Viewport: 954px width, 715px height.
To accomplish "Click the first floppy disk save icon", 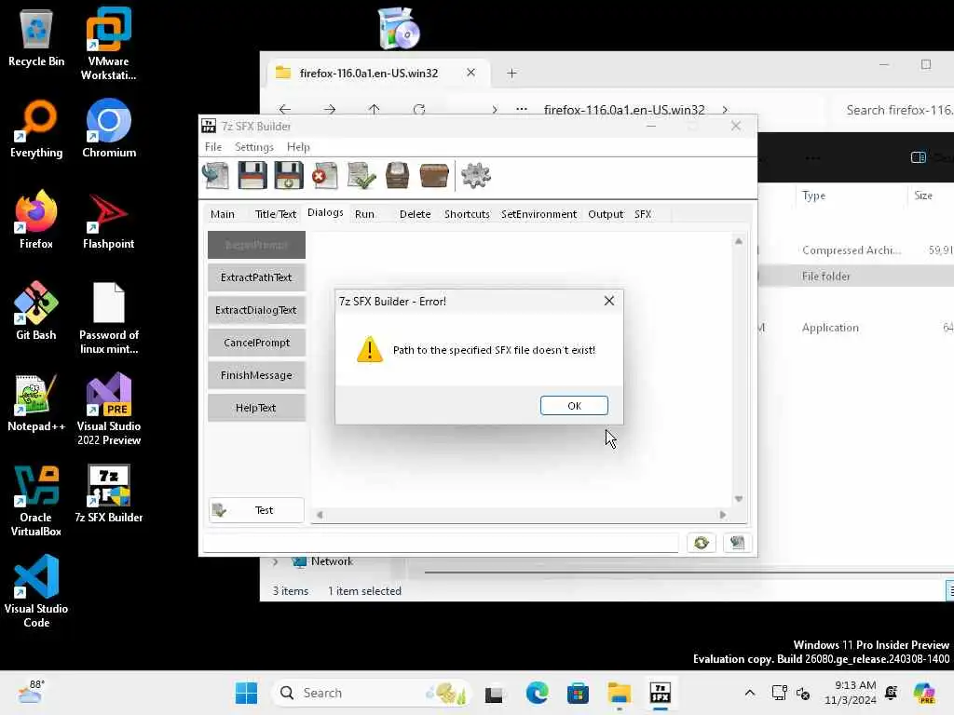I will click(x=252, y=176).
